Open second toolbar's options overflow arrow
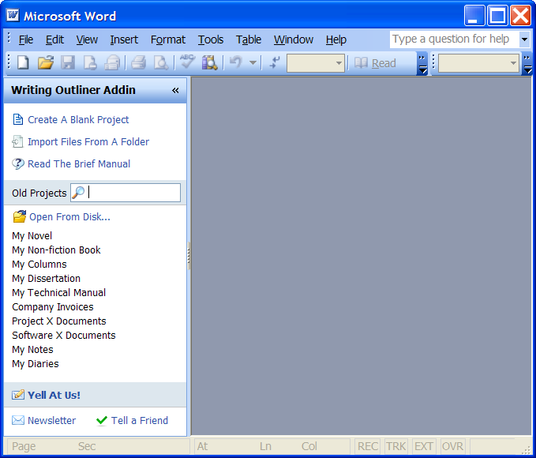Image resolution: width=536 pixels, height=458 pixels. coord(528,63)
